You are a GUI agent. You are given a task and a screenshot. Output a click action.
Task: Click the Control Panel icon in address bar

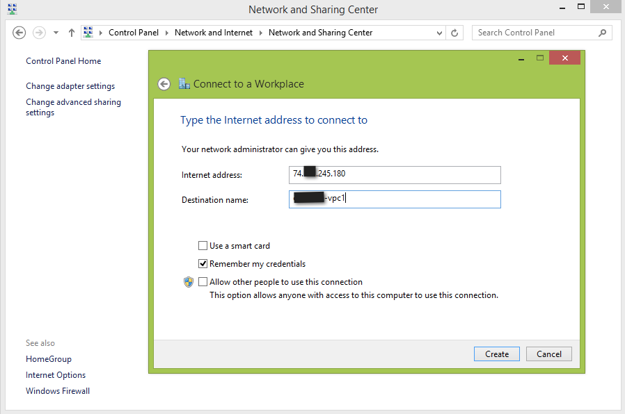click(x=88, y=33)
